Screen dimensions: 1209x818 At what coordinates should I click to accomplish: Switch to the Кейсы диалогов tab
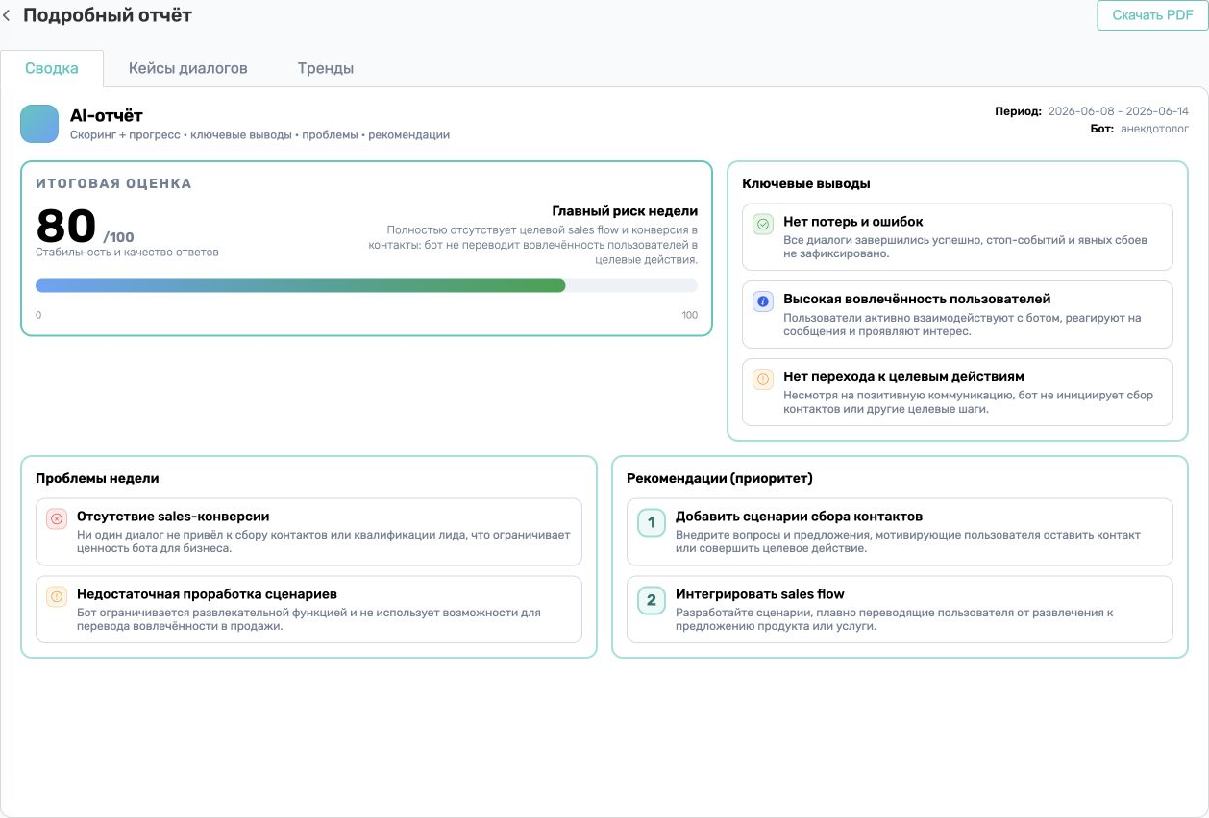tap(188, 68)
